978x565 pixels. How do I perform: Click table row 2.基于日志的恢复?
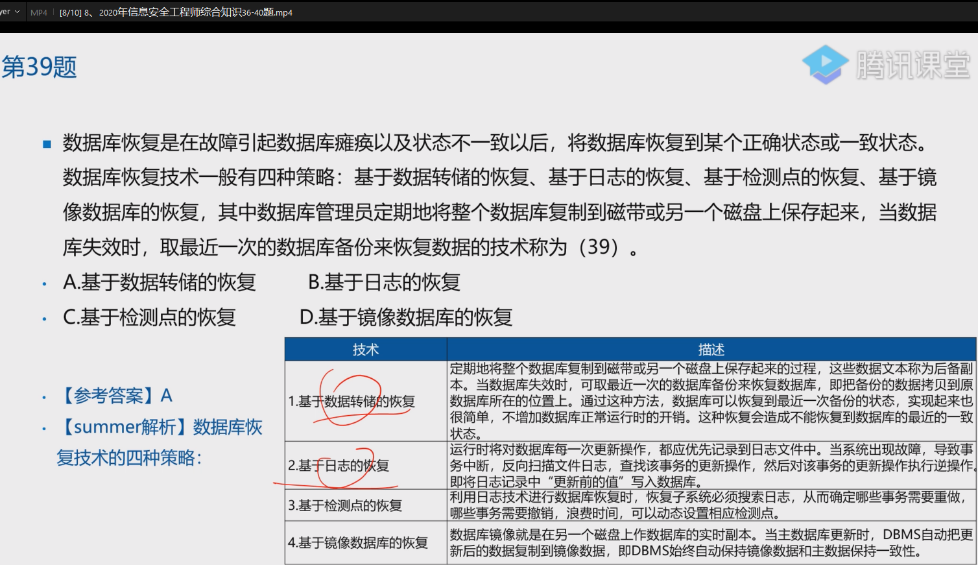(x=339, y=465)
